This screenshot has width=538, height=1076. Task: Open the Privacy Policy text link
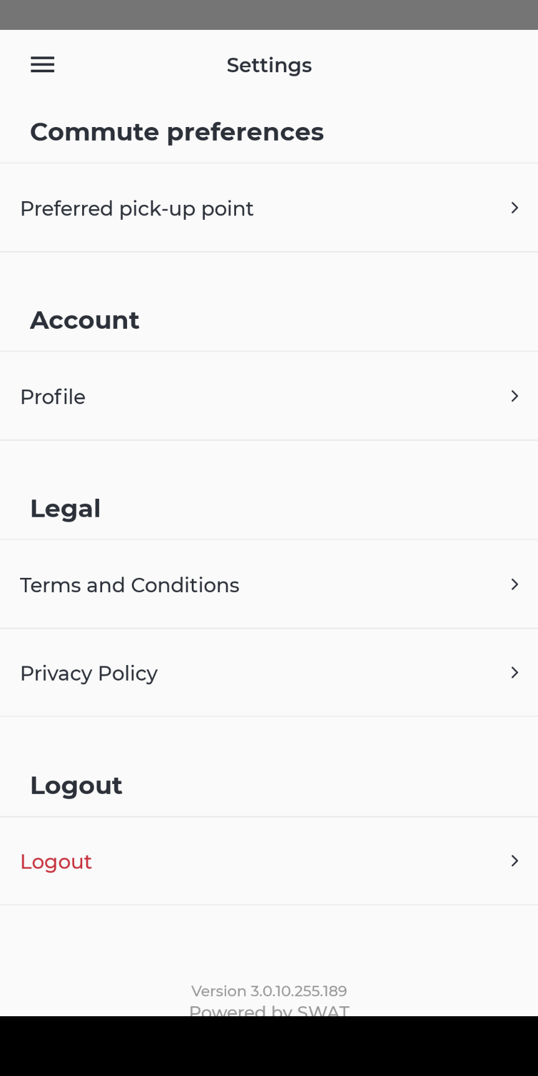point(89,673)
